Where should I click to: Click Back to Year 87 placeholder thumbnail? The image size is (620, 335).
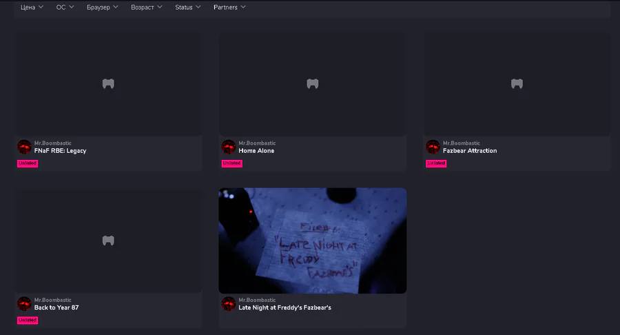pos(108,241)
